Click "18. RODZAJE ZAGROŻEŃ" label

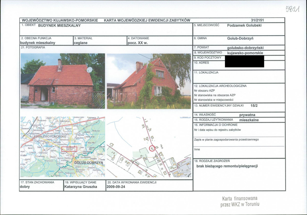point(212,161)
